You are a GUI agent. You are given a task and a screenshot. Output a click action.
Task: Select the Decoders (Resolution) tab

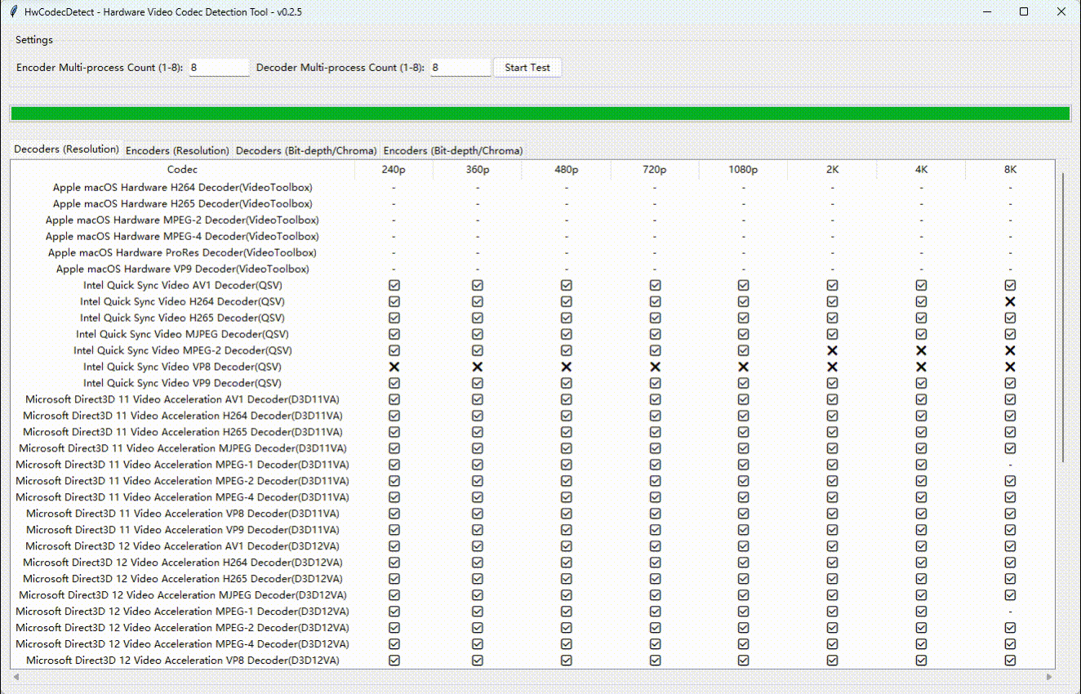pyautogui.click(x=66, y=149)
